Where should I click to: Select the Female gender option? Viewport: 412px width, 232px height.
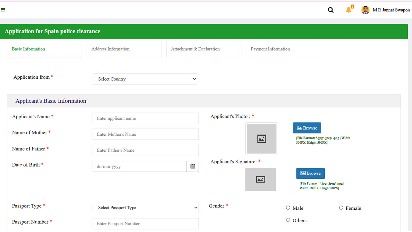point(341,208)
